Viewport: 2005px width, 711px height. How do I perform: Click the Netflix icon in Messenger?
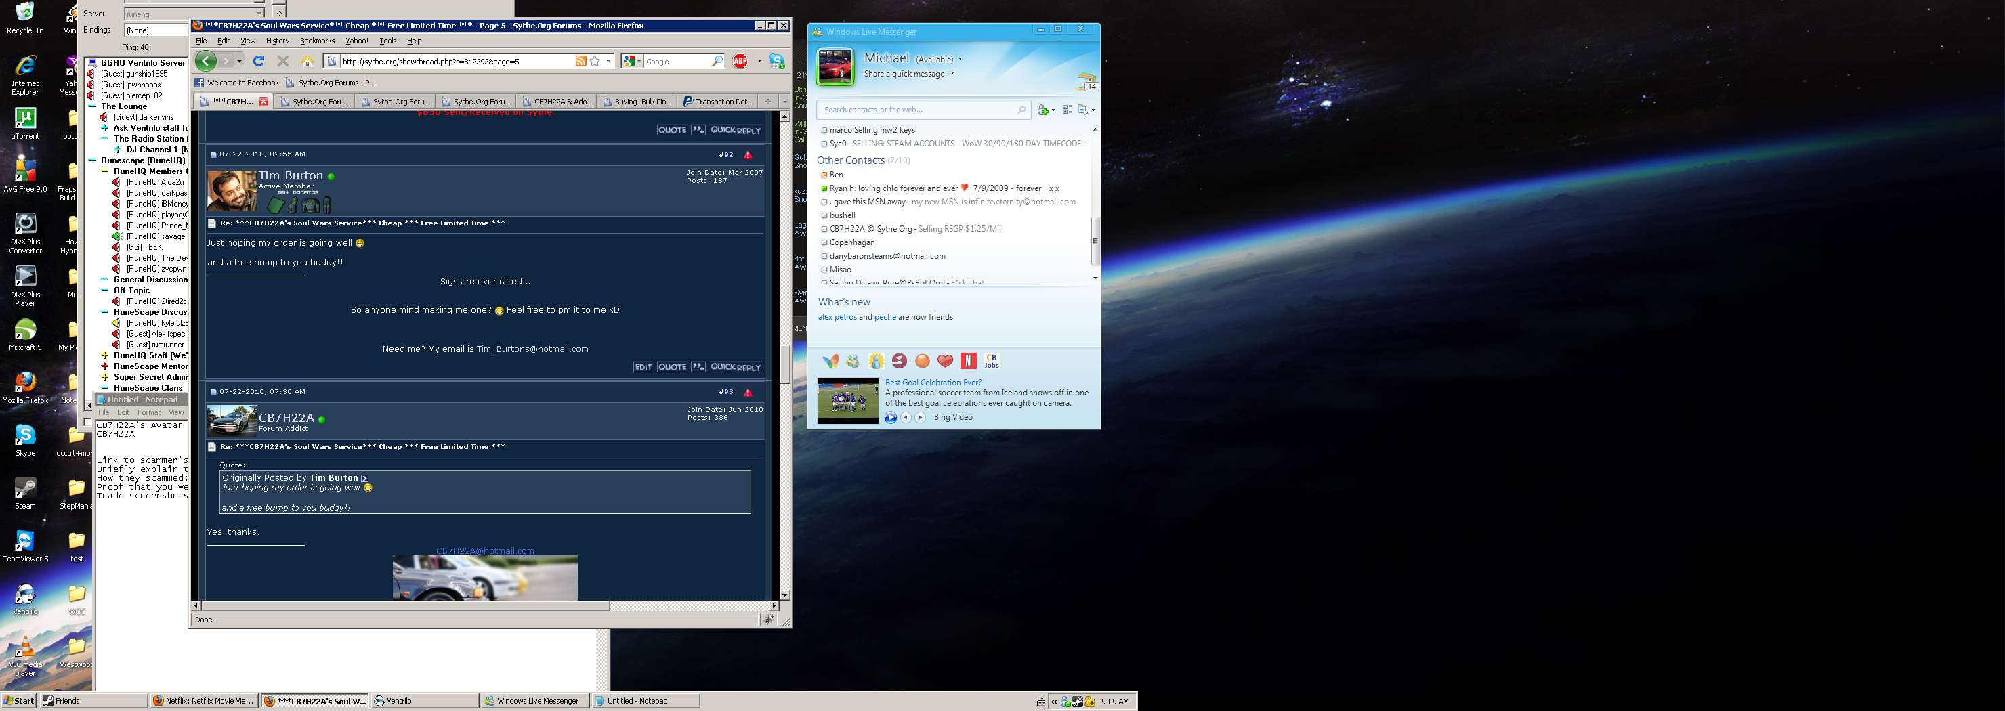968,361
